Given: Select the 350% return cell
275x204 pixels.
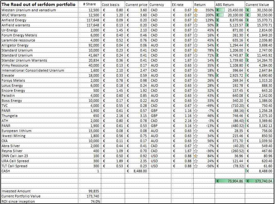Looking at the screenshot, I should [204, 10].
